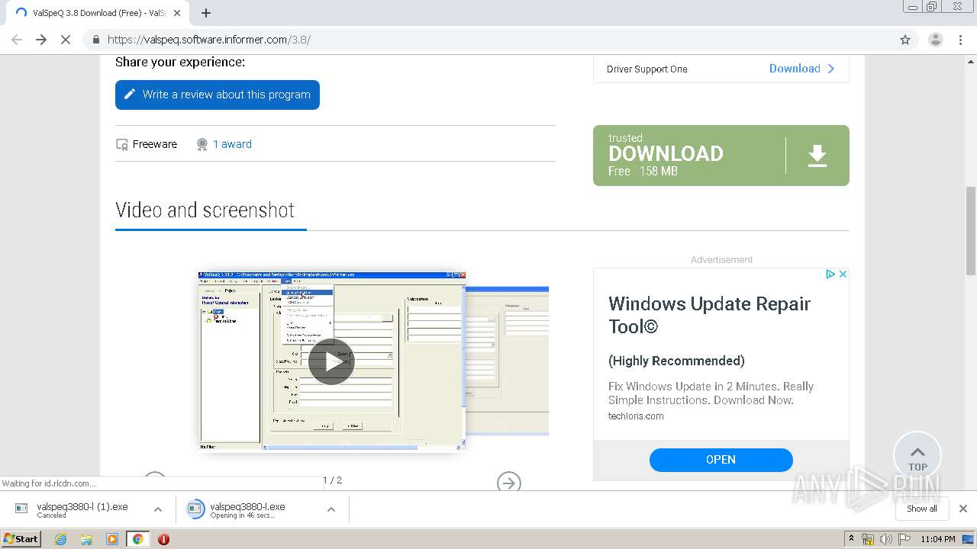Image resolution: width=977 pixels, height=549 pixels.
Task: Click the Windows Update Repair Tool ad headline
Action: (x=710, y=315)
